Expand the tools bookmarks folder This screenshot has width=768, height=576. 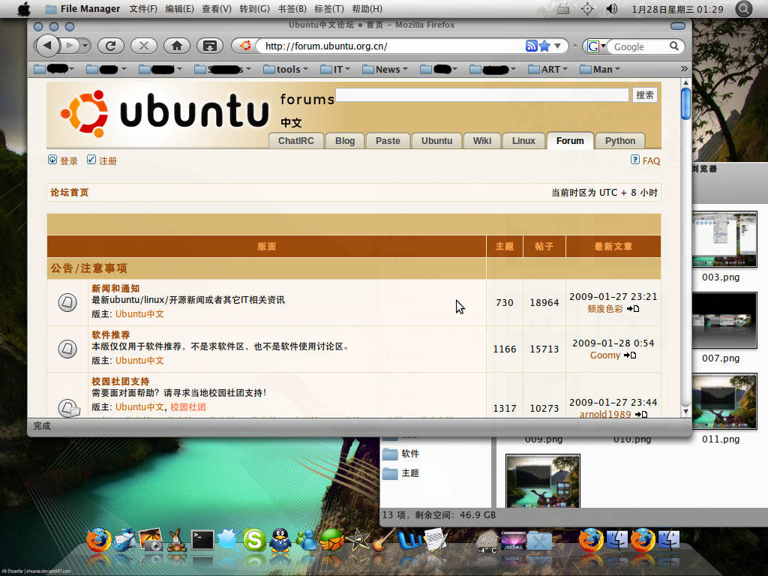pyautogui.click(x=286, y=70)
